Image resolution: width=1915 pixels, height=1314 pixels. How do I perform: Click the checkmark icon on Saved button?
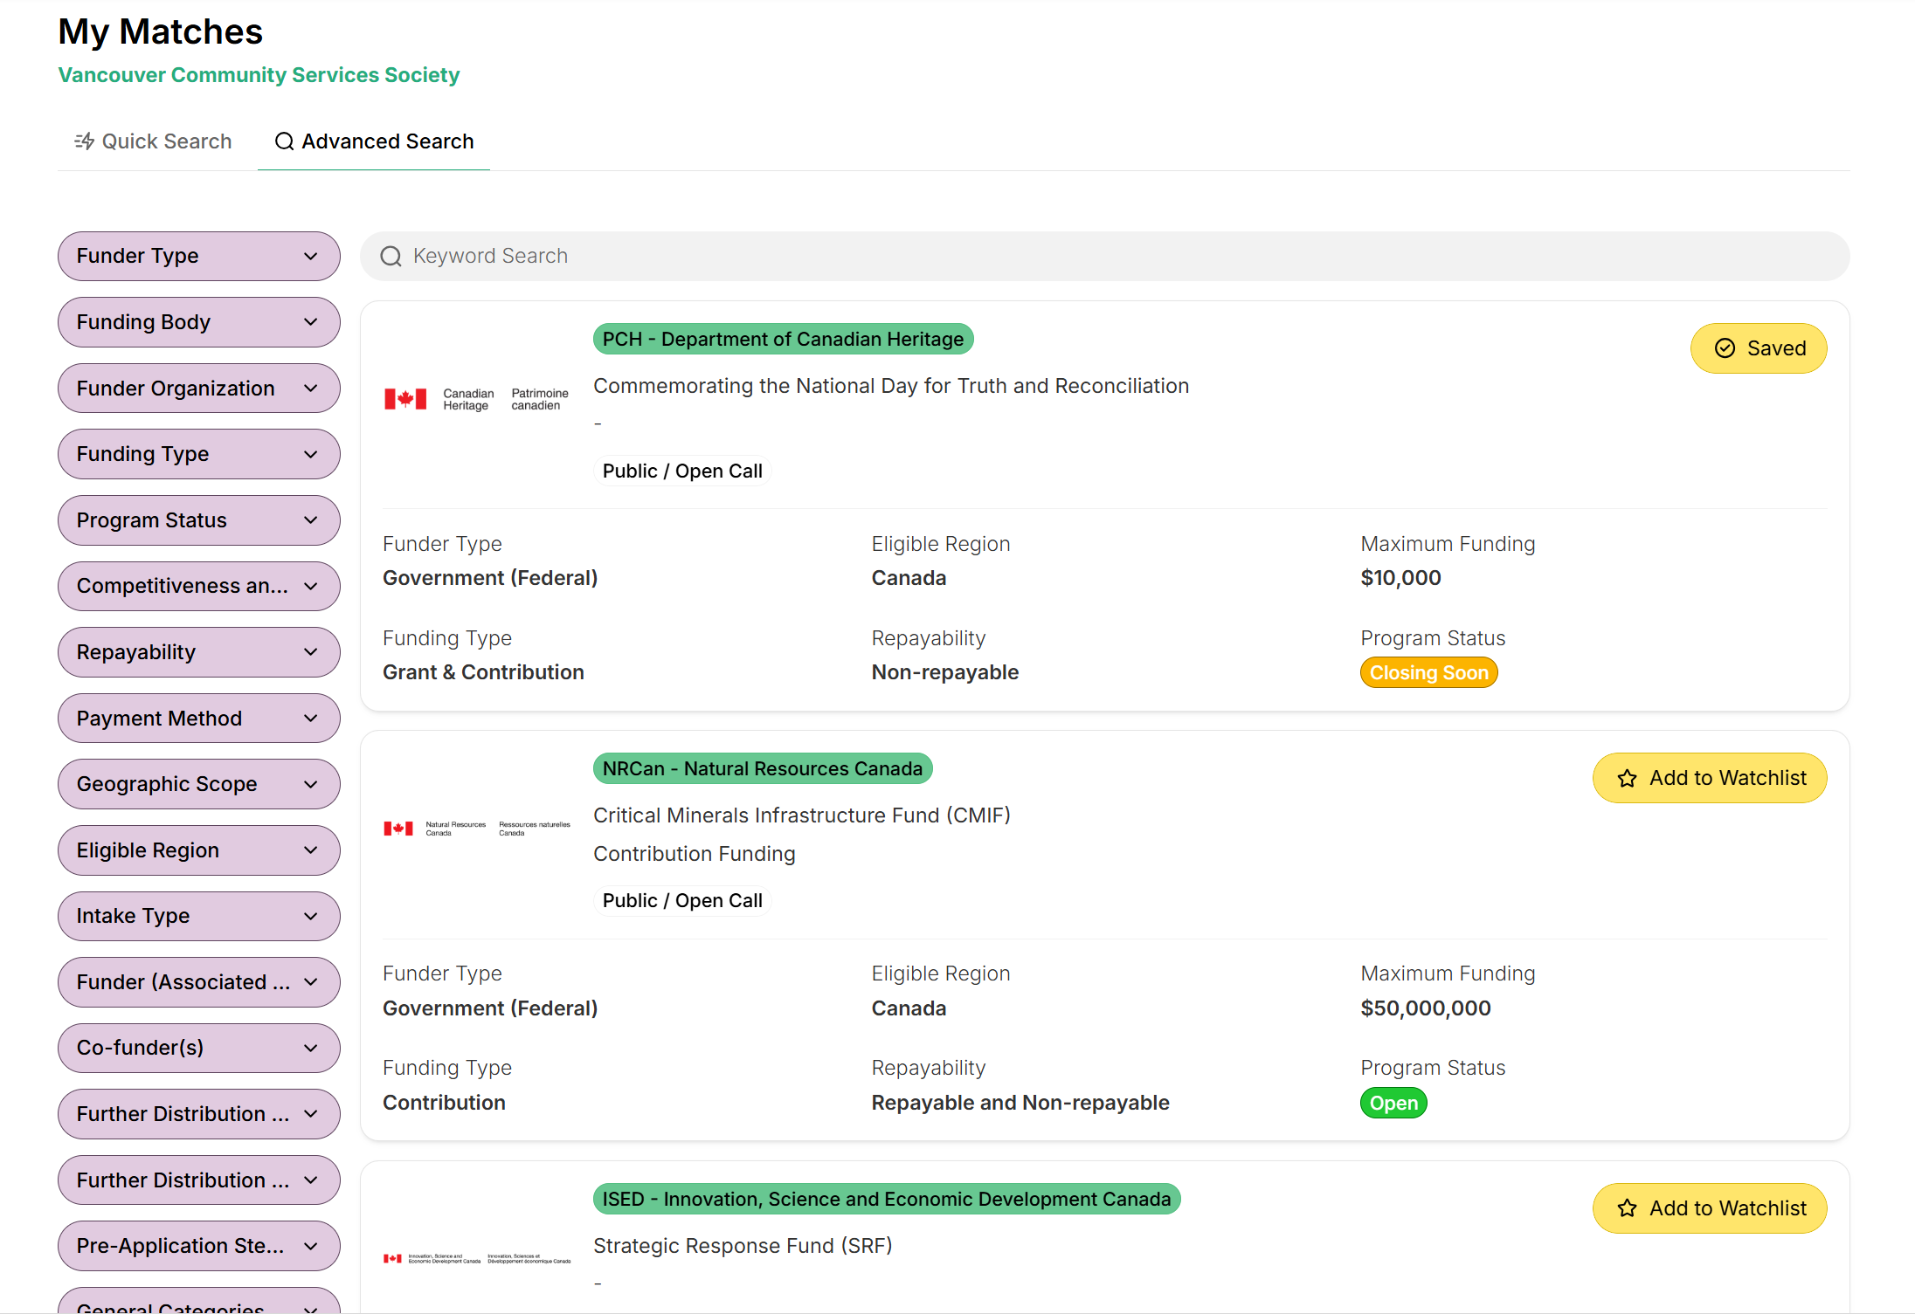coord(1725,348)
